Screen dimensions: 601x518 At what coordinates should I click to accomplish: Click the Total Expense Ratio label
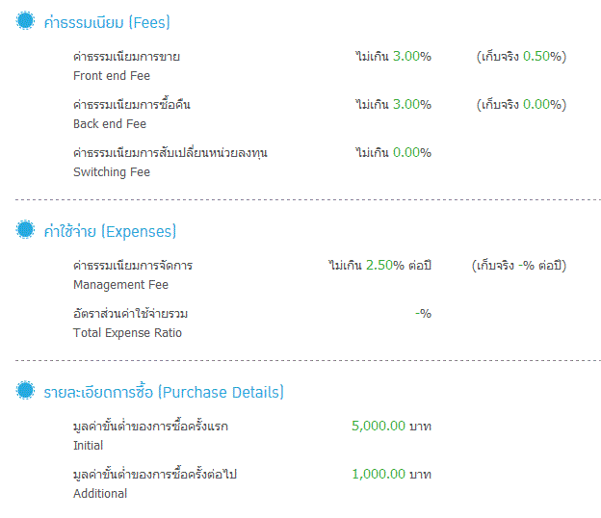click(x=127, y=333)
